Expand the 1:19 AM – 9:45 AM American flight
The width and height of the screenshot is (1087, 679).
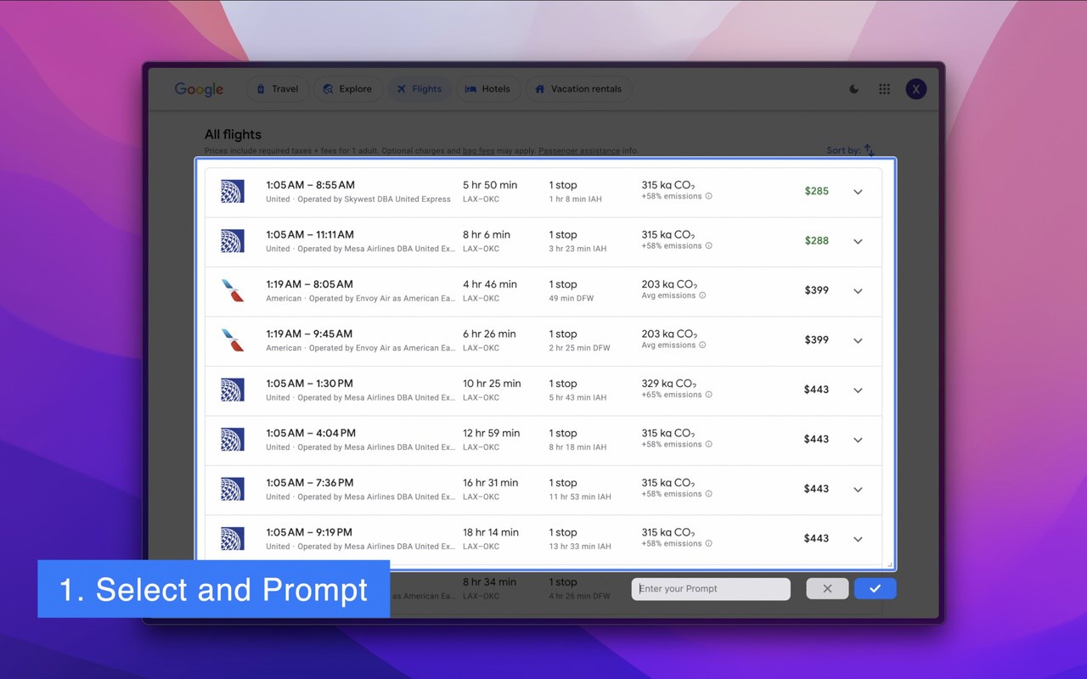tap(858, 340)
